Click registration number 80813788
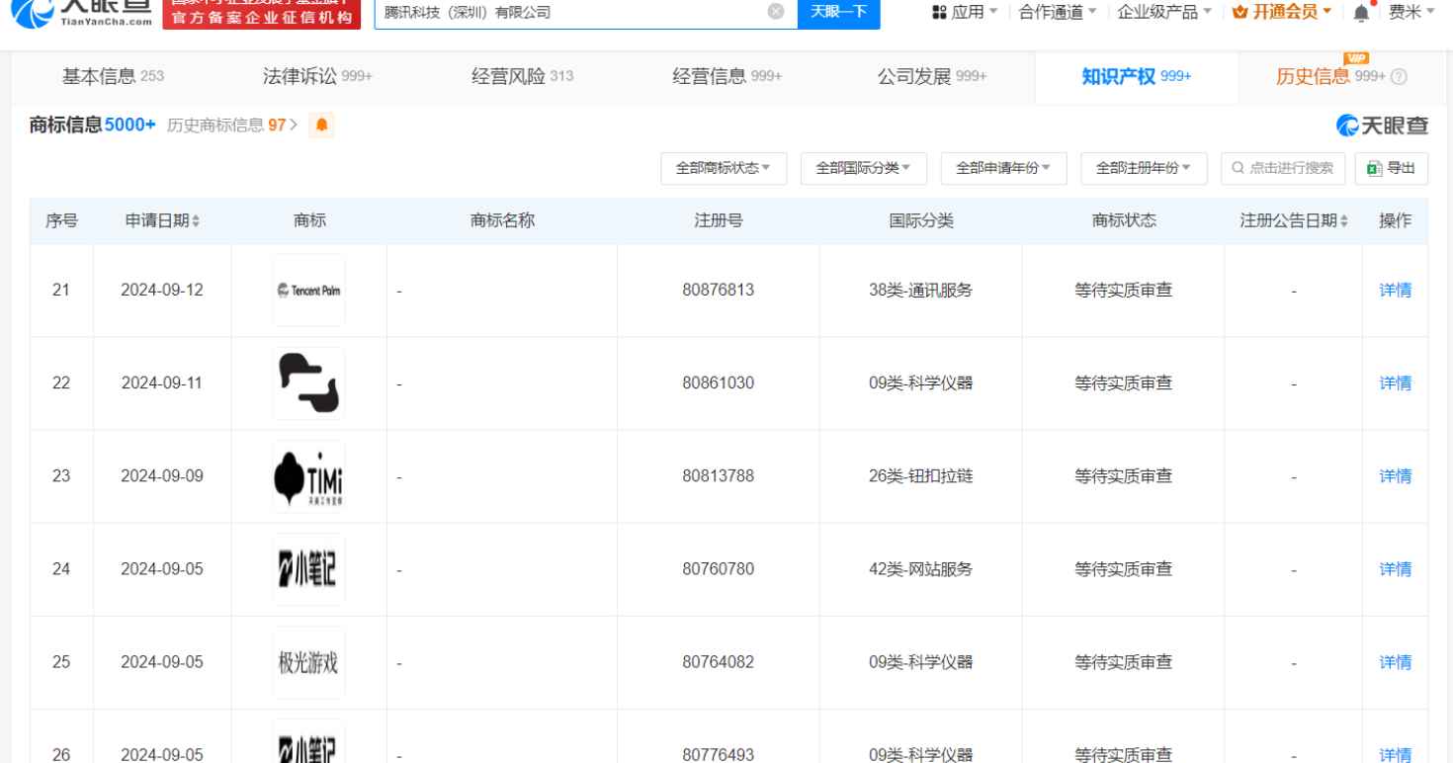This screenshot has height=763, width=1453. 719,476
